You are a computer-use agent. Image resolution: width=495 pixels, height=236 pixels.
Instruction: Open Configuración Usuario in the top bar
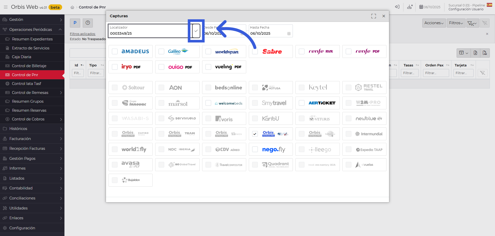tap(466, 9)
